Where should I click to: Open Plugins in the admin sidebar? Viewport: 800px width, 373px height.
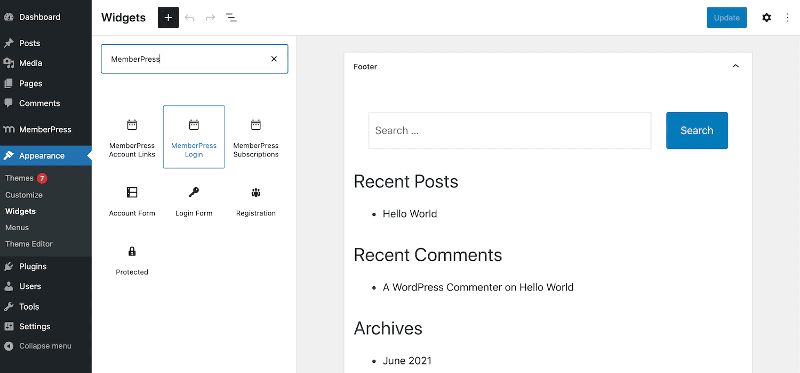click(x=33, y=267)
